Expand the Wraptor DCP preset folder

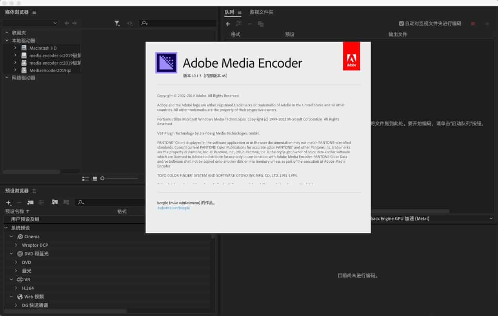click(16, 245)
